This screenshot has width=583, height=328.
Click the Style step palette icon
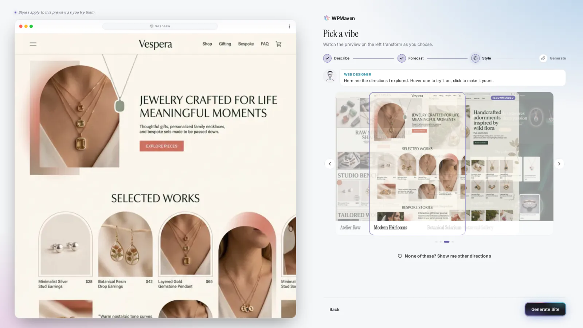click(476, 58)
